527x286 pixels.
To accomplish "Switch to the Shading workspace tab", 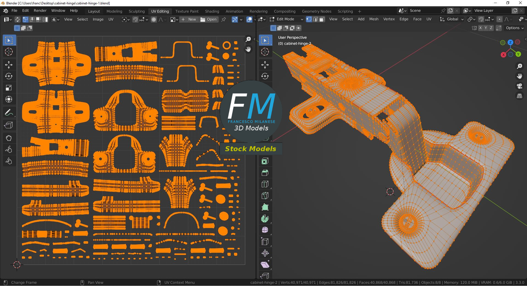I will [x=212, y=11].
